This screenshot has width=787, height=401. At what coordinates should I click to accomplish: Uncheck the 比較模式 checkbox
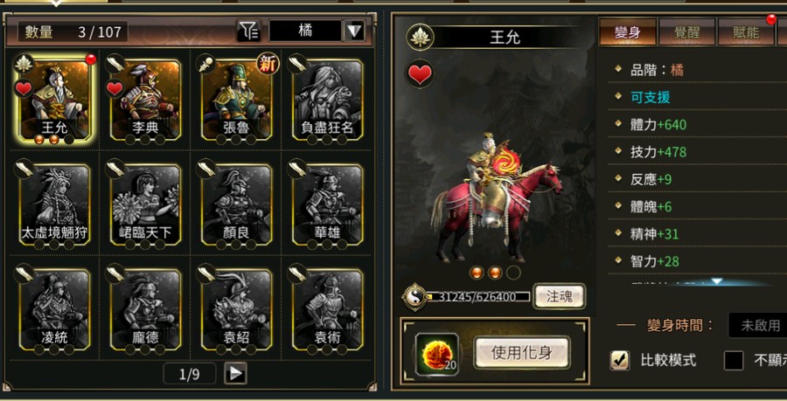click(x=619, y=360)
